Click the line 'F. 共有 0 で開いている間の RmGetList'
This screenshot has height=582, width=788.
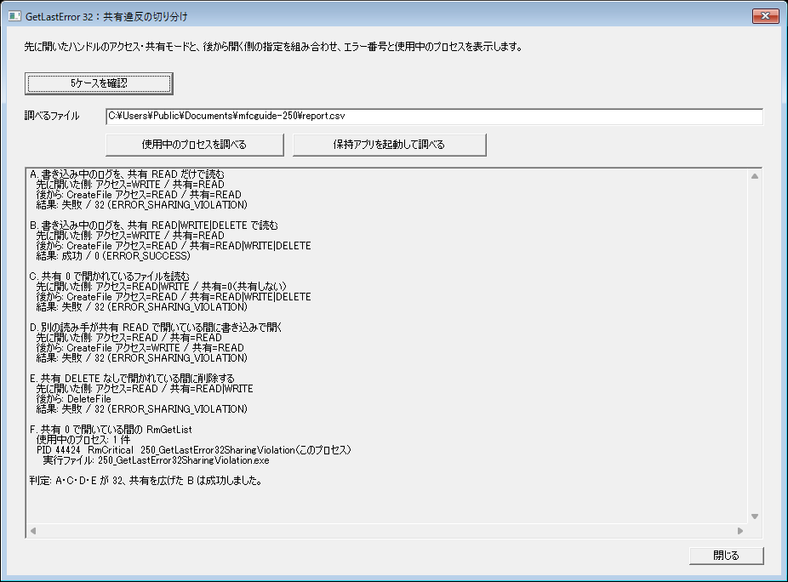[x=111, y=430]
